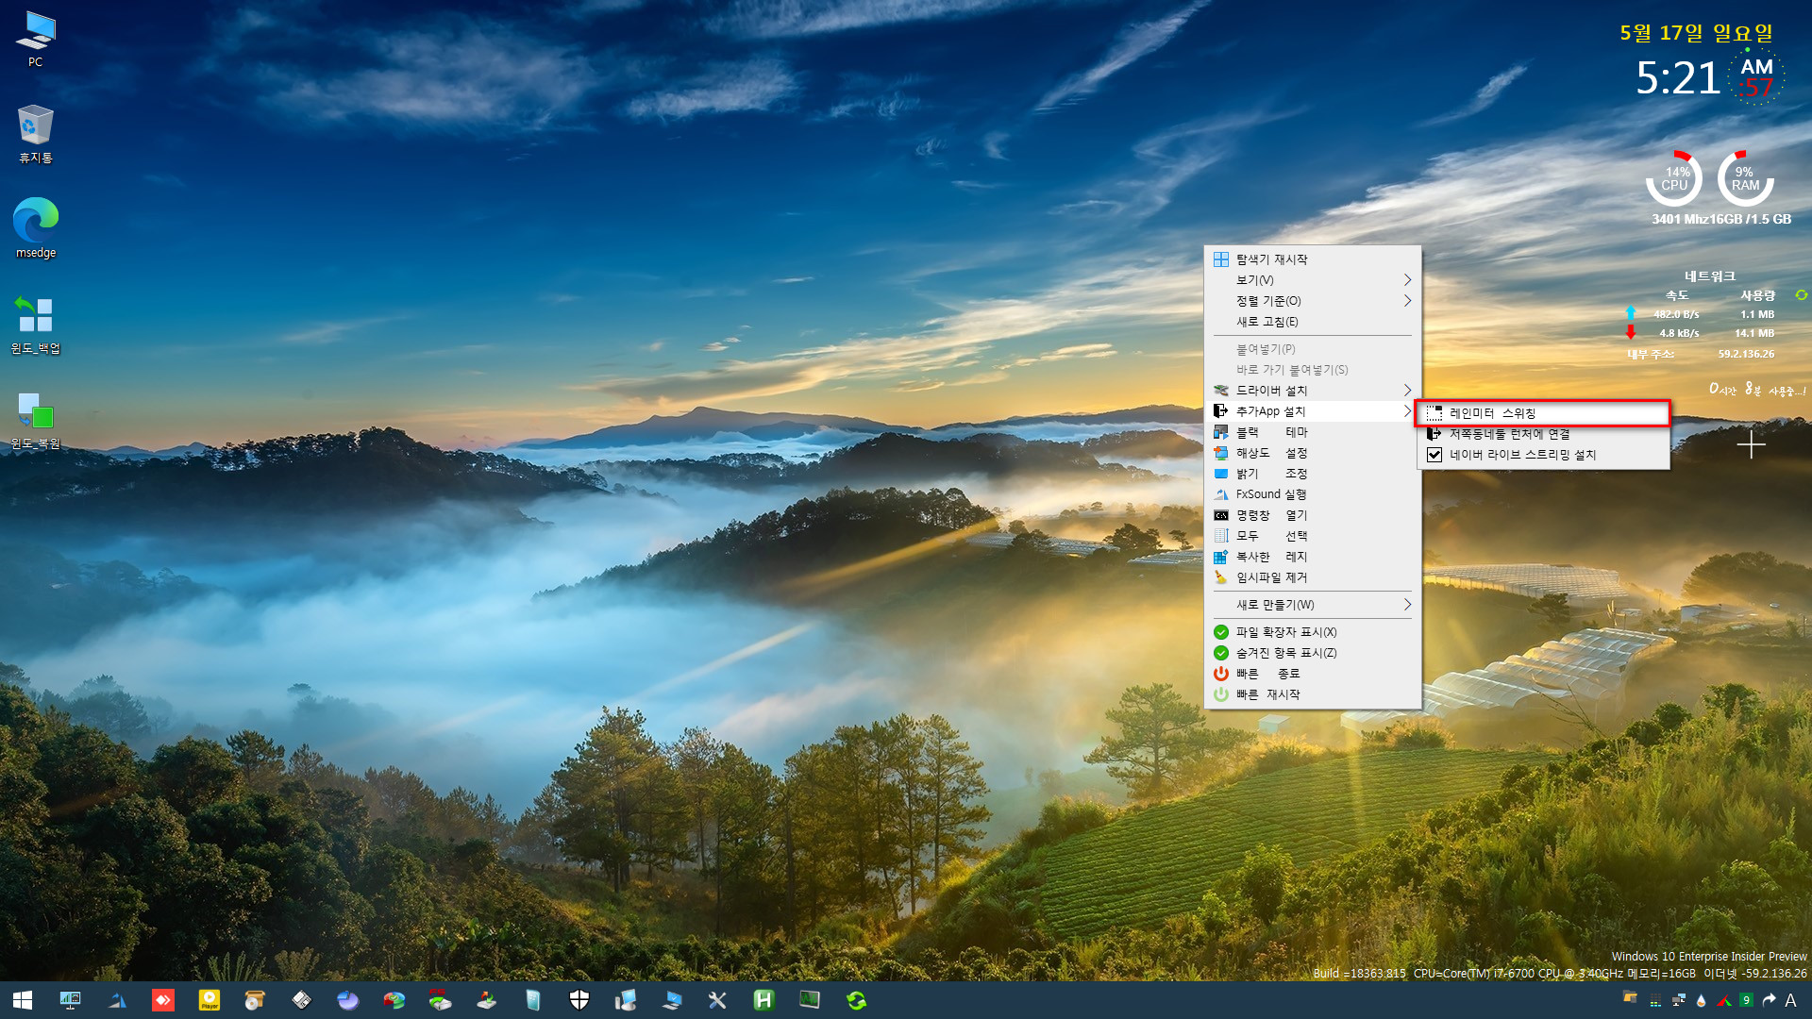This screenshot has width=1812, height=1019.
Task: Choose 블랙 테마 menu item
Action: click(1312, 432)
